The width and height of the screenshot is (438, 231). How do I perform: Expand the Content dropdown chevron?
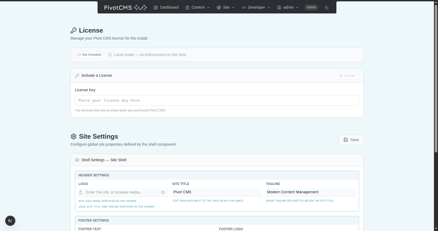tap(208, 8)
